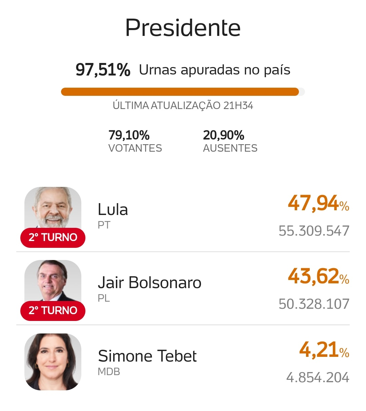Select the Jair Bolsonaro candidate name
The image size is (366, 411).
point(149,283)
